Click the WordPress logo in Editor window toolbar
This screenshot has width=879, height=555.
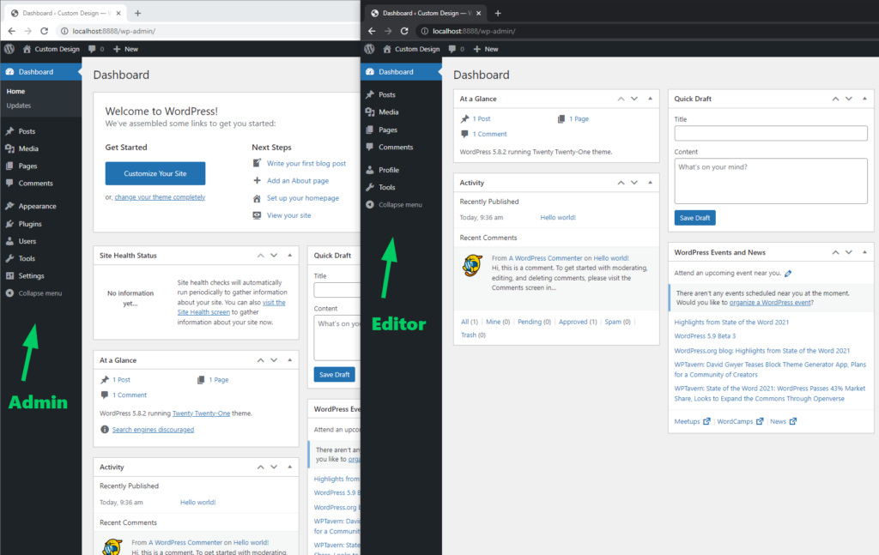[369, 49]
